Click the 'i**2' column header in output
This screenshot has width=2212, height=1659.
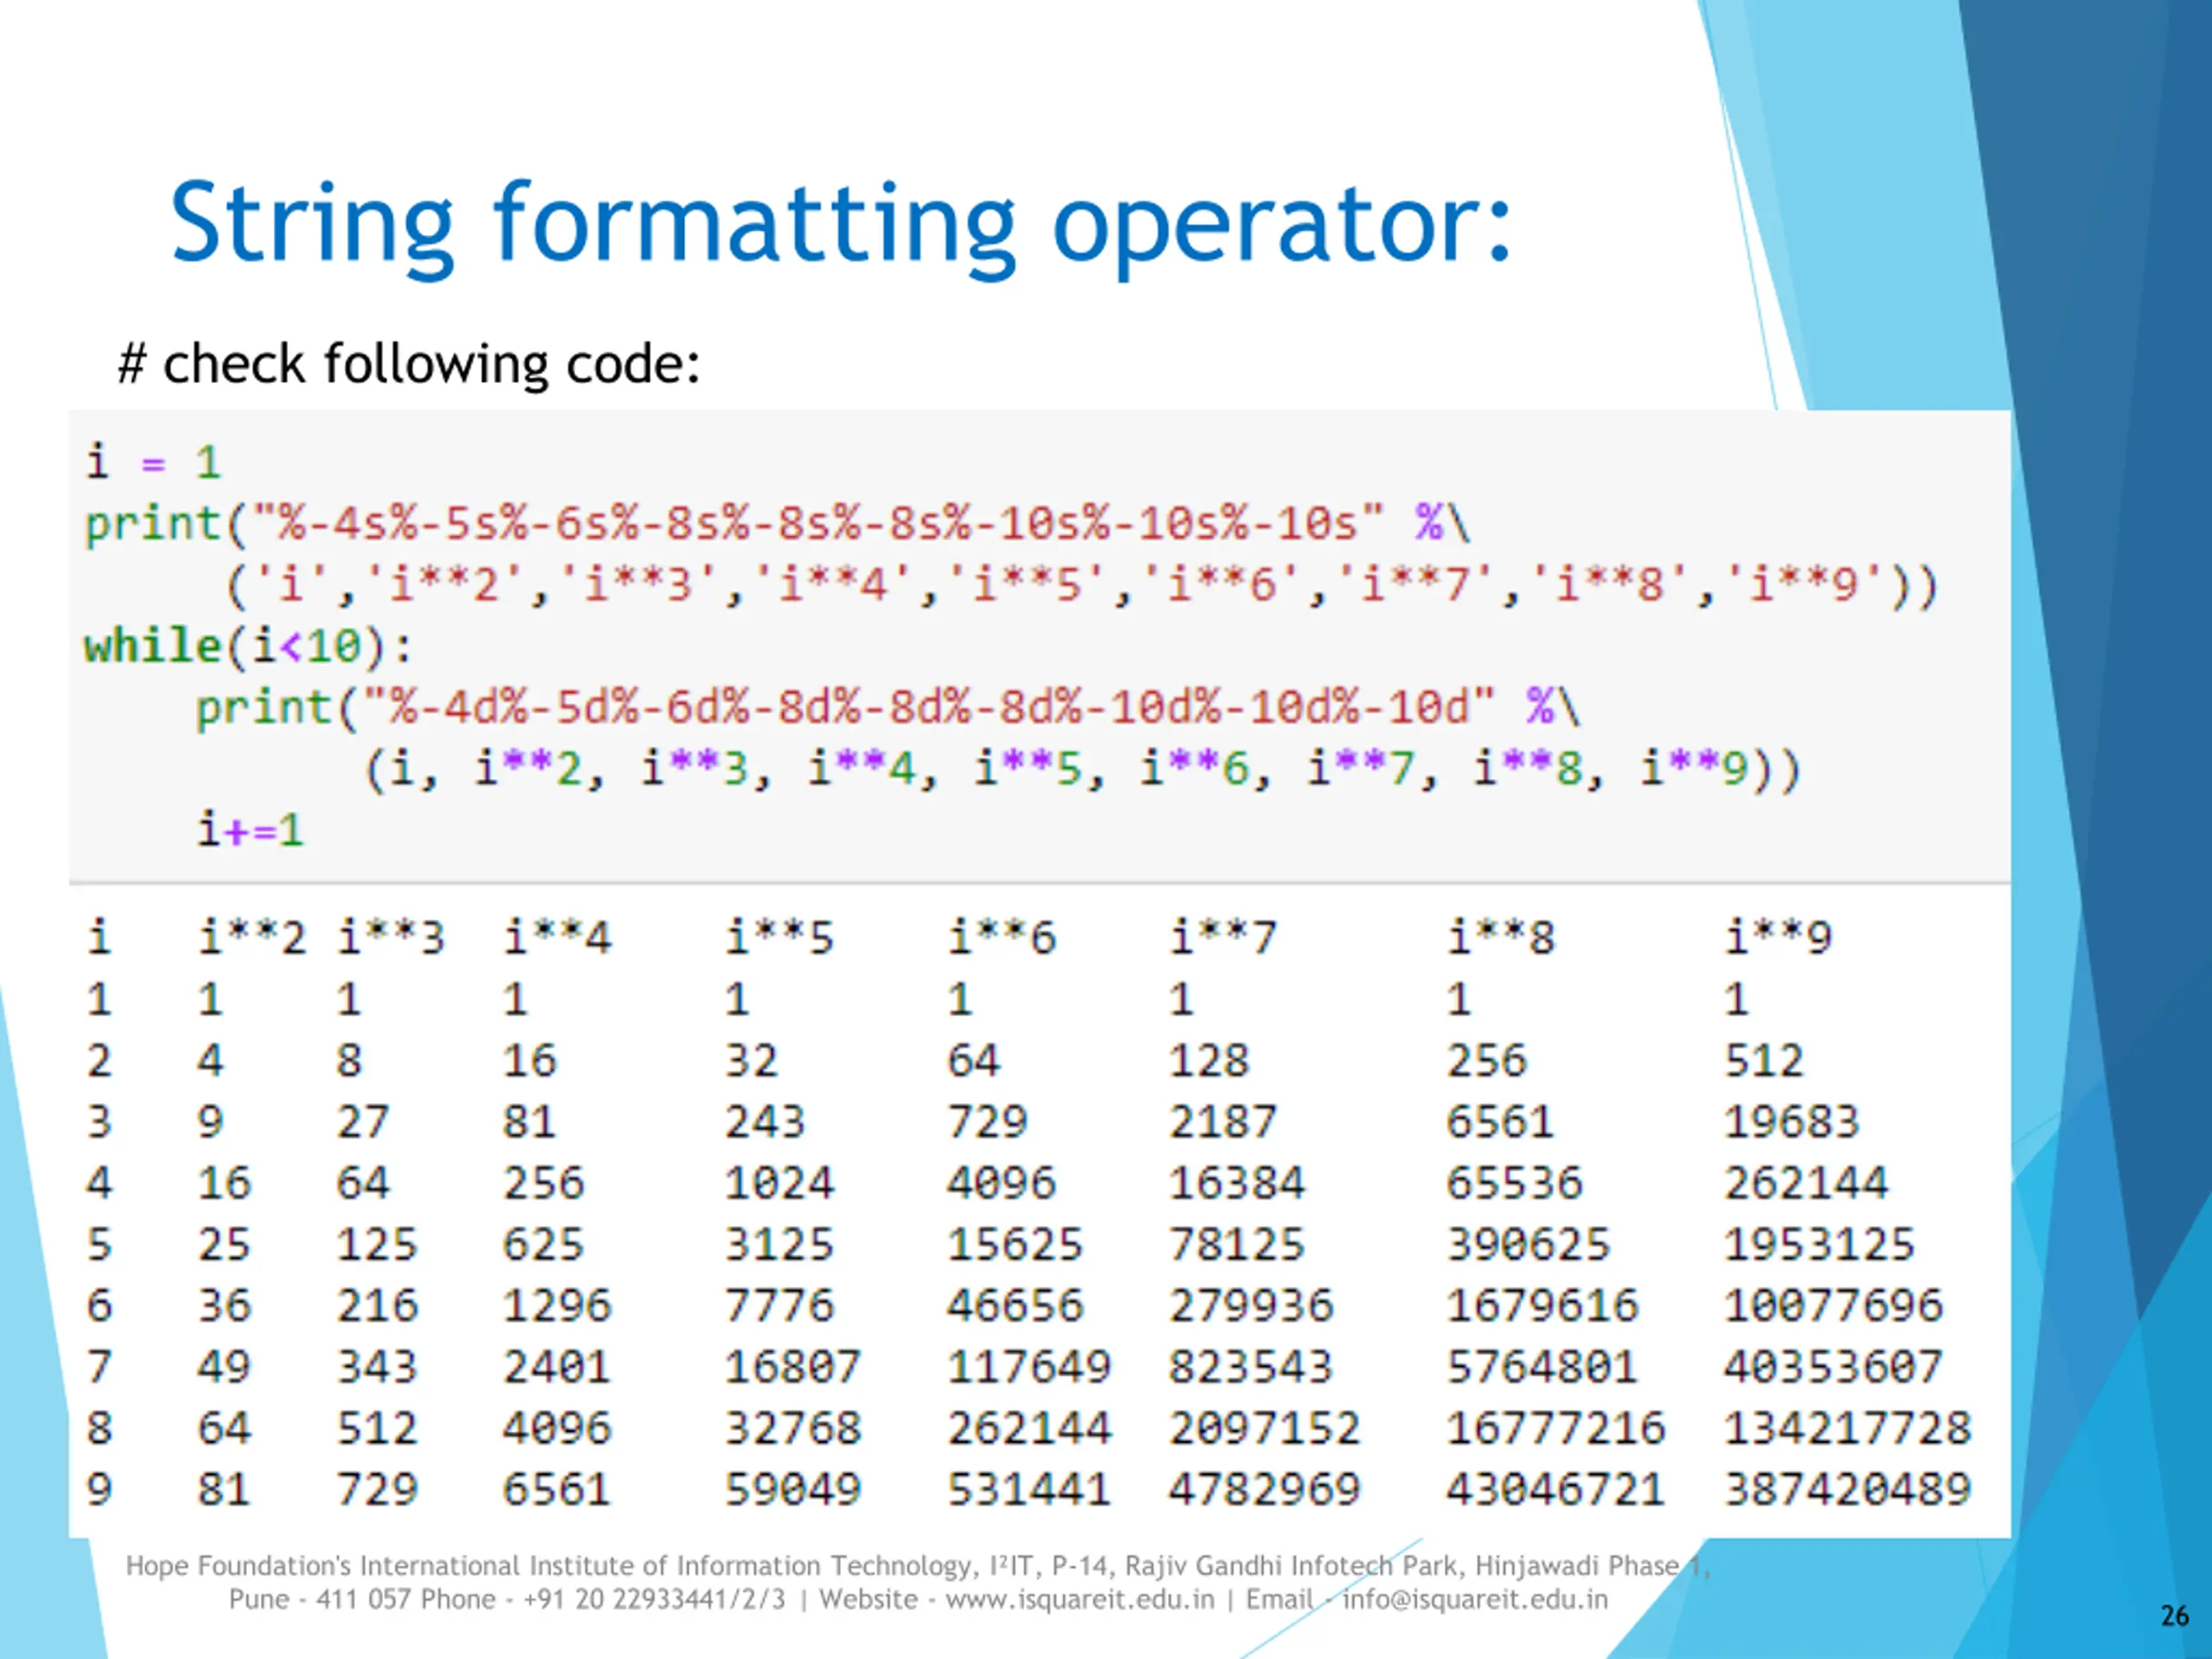pyautogui.click(x=251, y=938)
